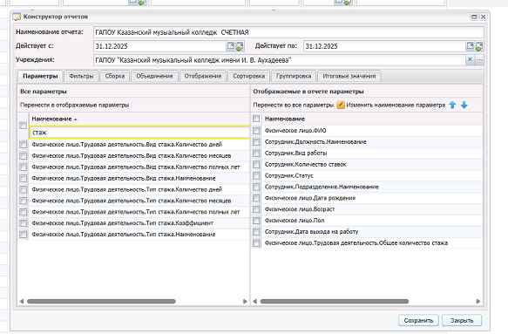The image size is (508, 334).
Task: Check Тип стажа.Коэффициент parameter
Action: [23, 223]
